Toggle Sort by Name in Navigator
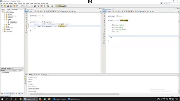 point(19,93)
